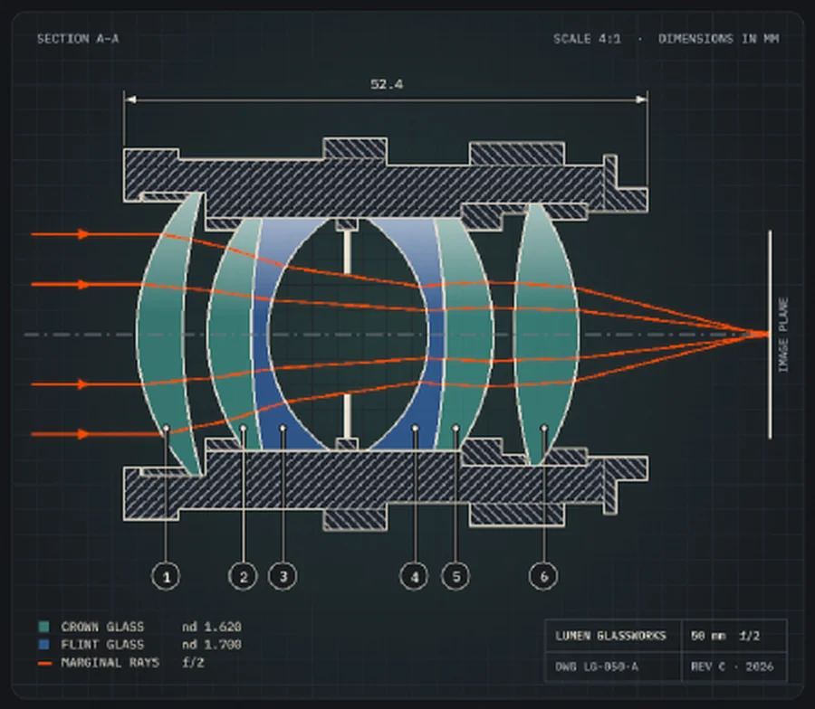815x709 pixels.
Task: Select the 'SCALE 4:1' text
Action: pyautogui.click(x=587, y=39)
